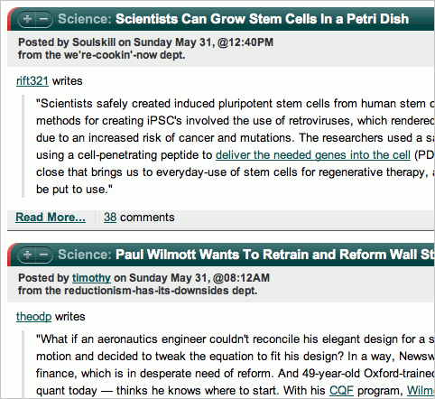Open the CQF program link
The width and height of the screenshot is (435, 399).
[x=341, y=391]
